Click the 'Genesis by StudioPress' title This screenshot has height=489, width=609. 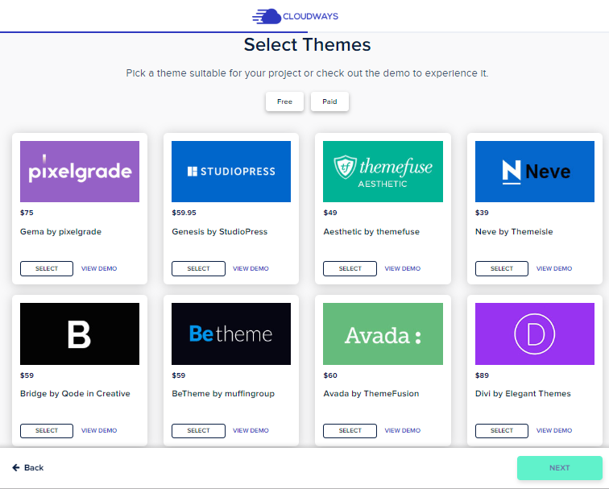click(x=220, y=232)
